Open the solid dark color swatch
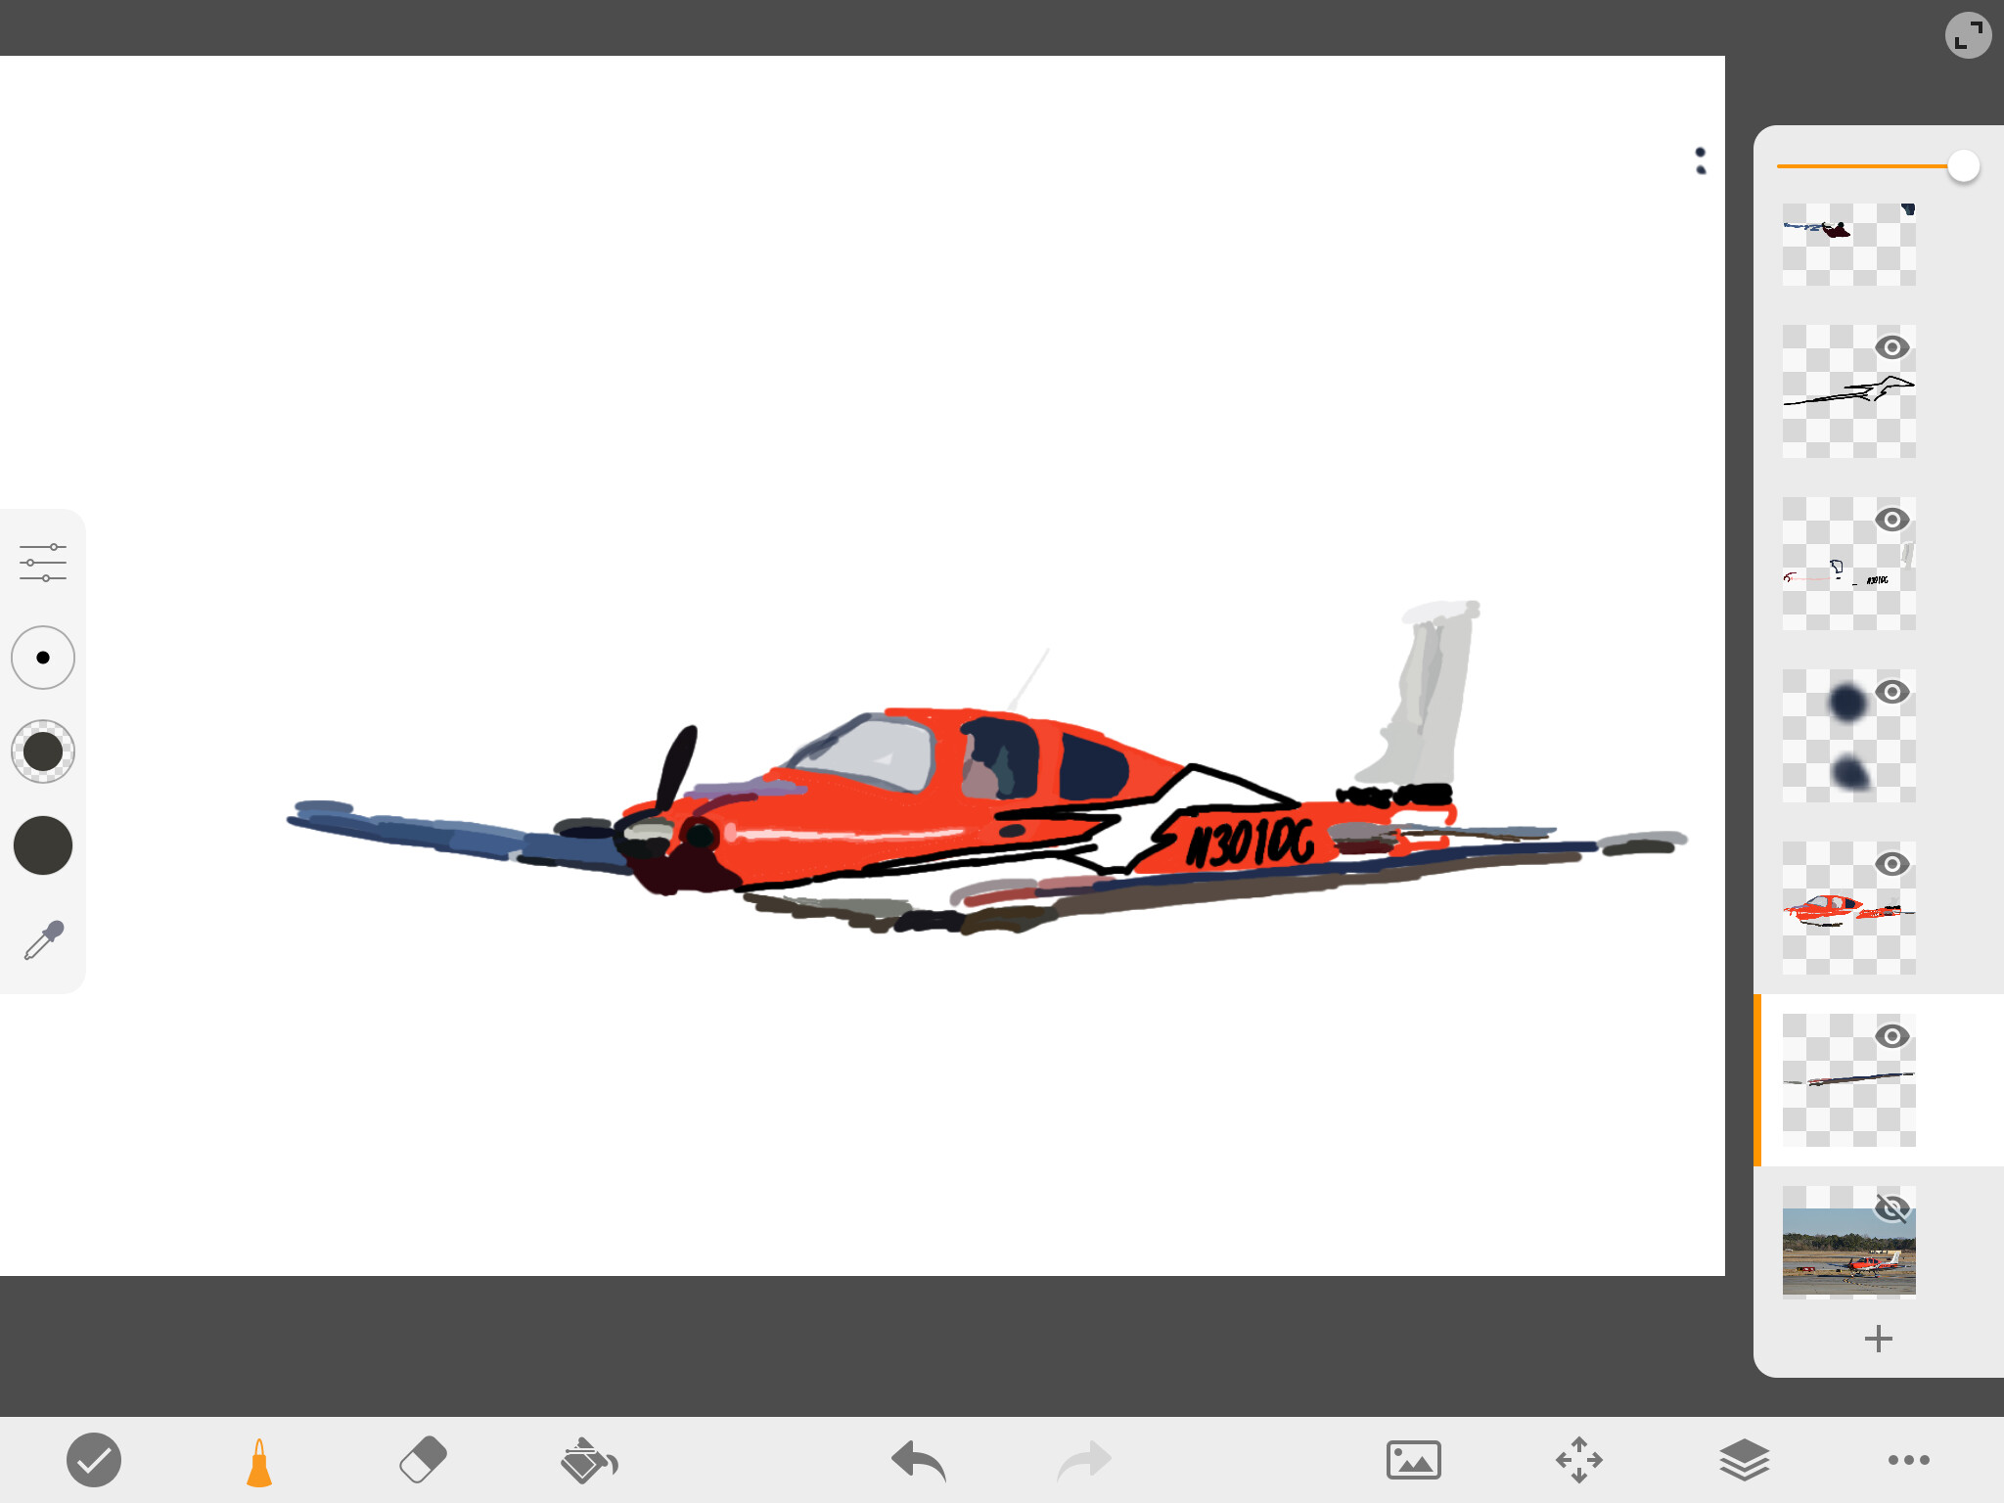2004x1503 pixels. pos(43,845)
